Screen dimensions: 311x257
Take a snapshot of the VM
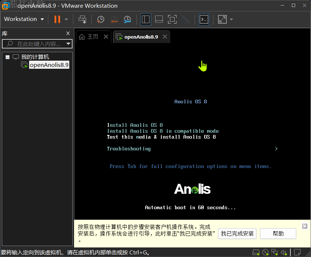click(x=101, y=19)
